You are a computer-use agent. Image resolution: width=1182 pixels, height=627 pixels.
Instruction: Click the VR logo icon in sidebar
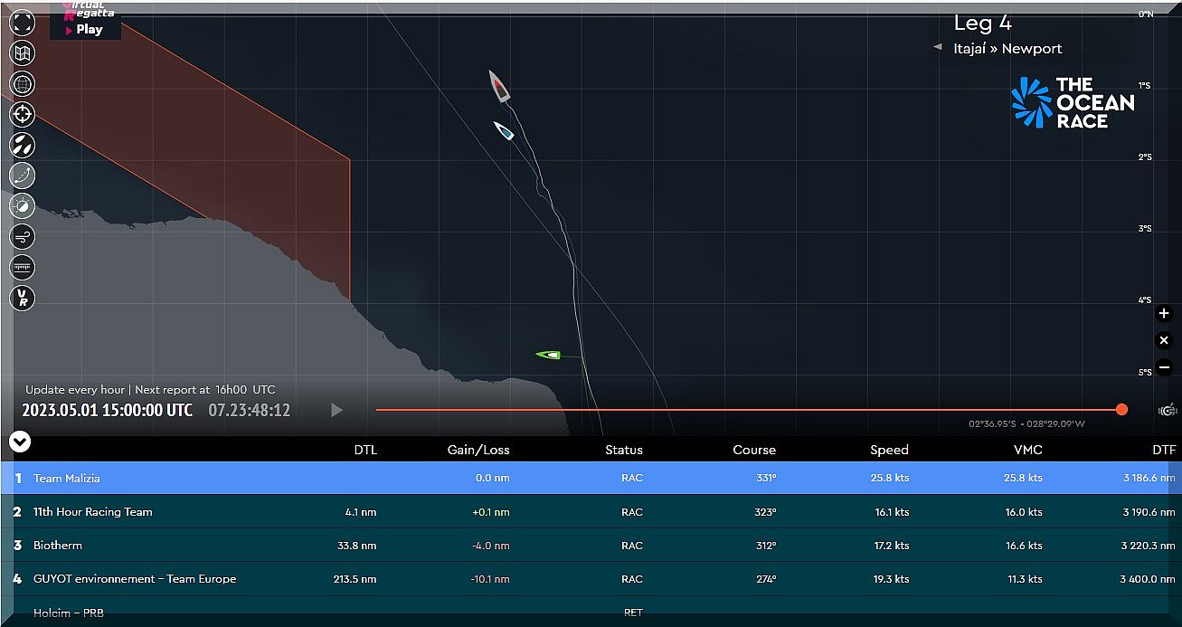coord(22,299)
